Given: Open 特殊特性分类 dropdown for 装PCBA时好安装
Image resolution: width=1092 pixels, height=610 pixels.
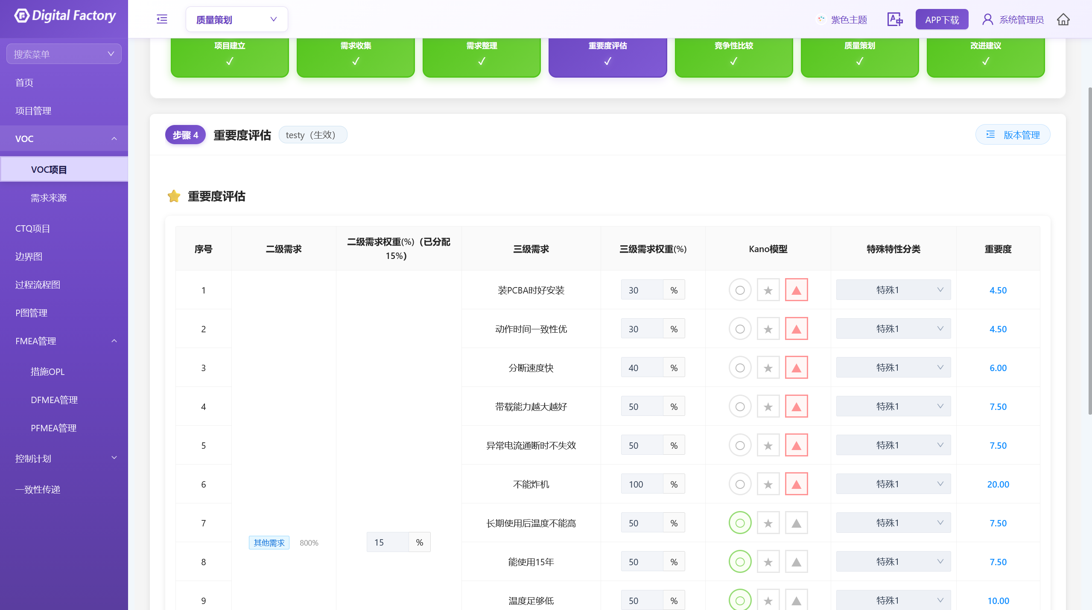Looking at the screenshot, I should [x=893, y=290].
